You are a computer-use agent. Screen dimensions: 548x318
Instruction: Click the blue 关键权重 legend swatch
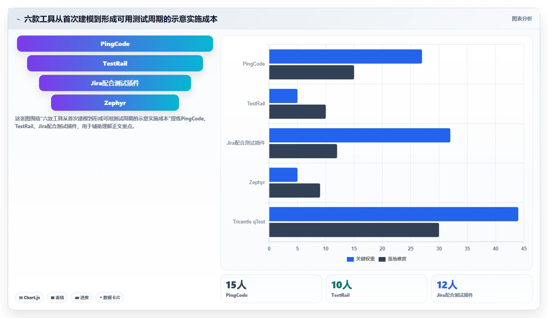coord(350,259)
